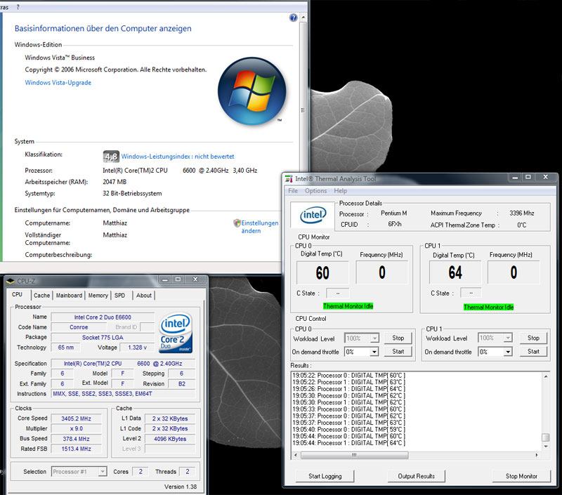Click the Stop Monitor button
Viewport: 562px width, 495px height.
521,476
